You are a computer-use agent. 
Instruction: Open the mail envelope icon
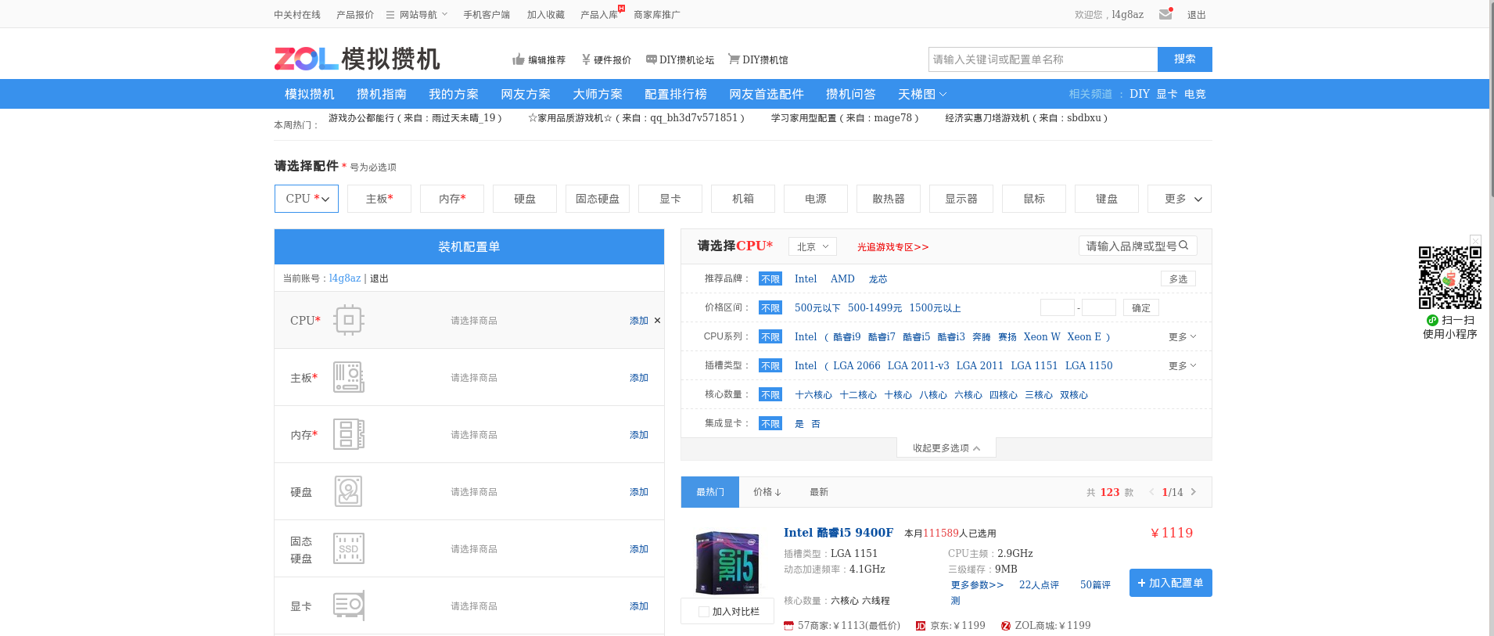click(x=1165, y=14)
